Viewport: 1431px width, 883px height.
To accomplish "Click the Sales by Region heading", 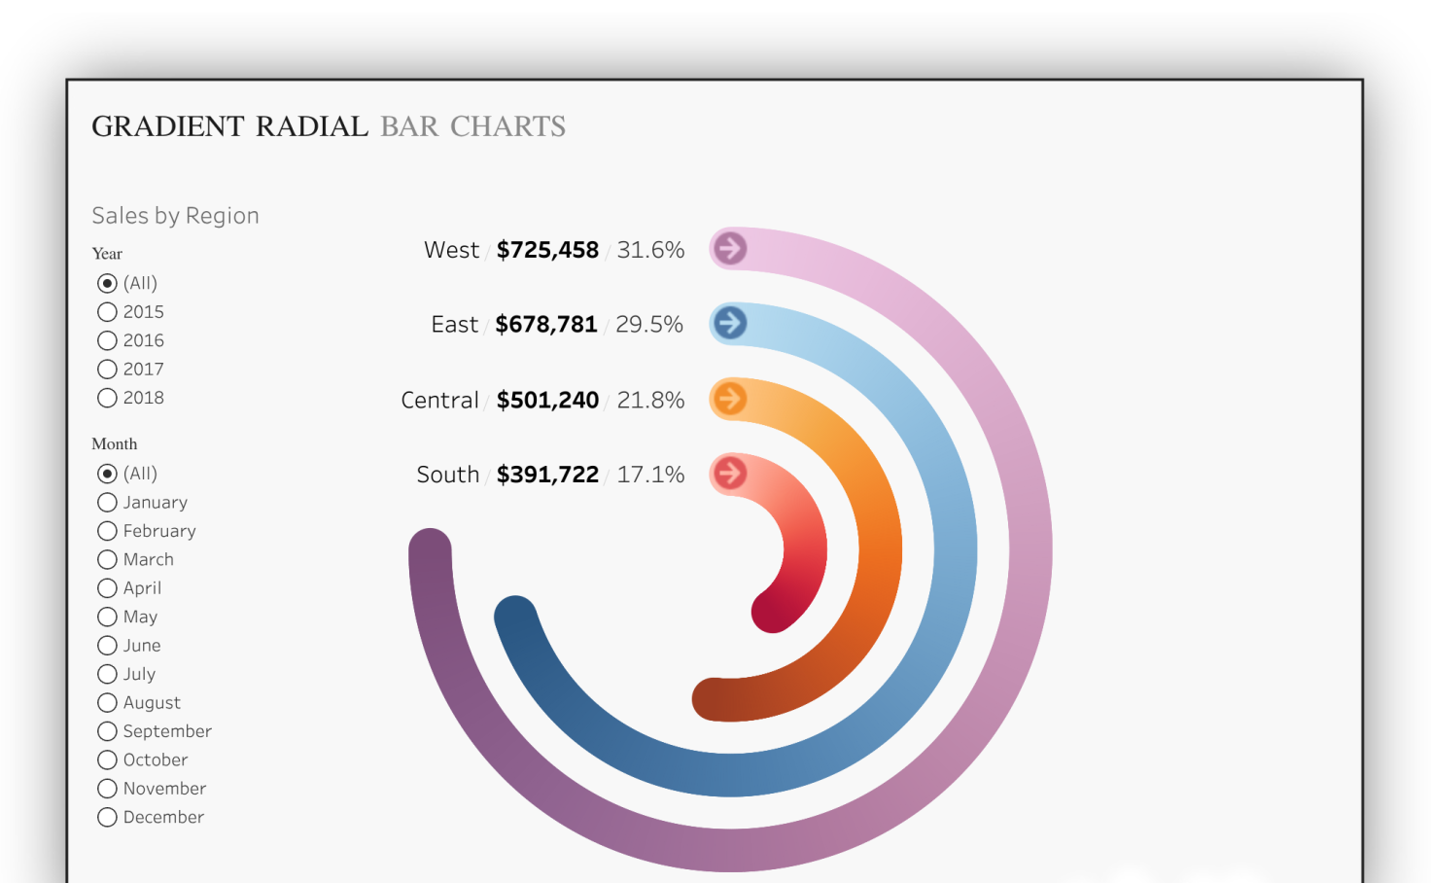I will click(x=175, y=216).
